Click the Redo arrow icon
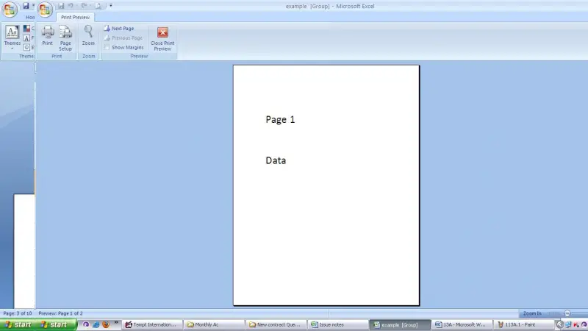This screenshot has width=588, height=331. [x=84, y=6]
